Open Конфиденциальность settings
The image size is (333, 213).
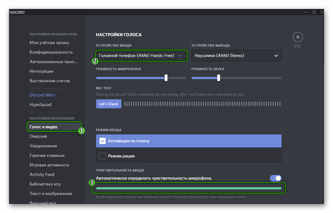[x=51, y=52]
